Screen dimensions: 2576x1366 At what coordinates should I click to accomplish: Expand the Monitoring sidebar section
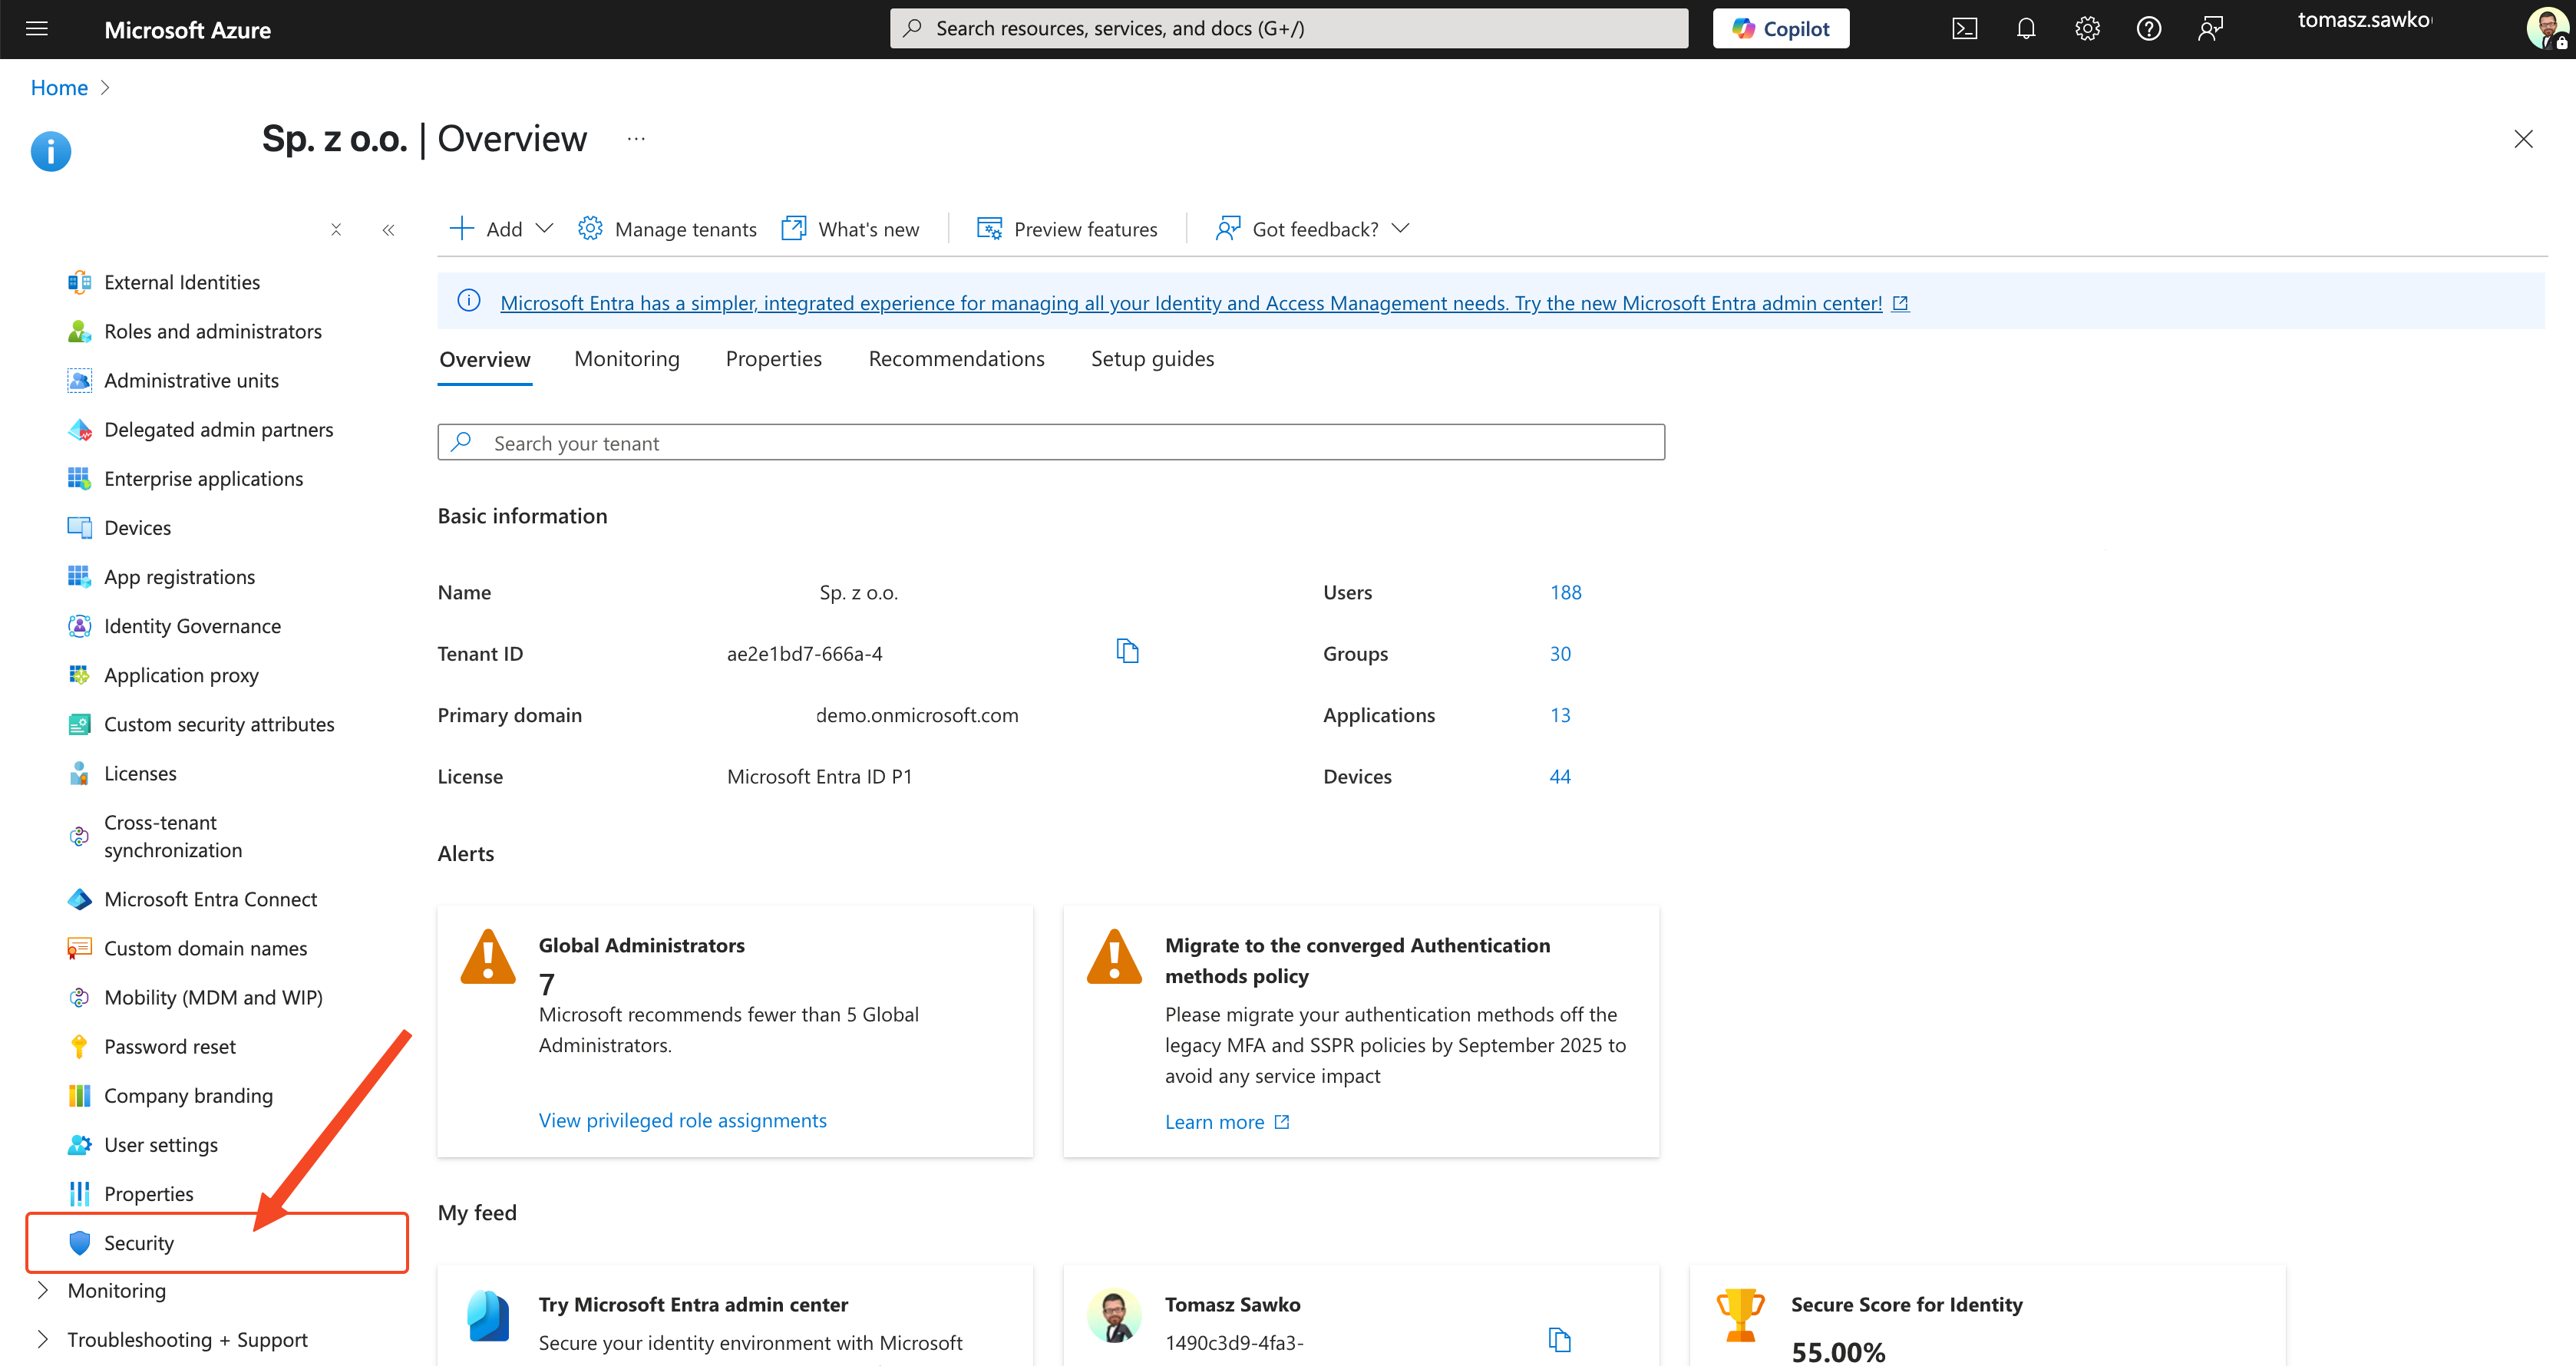[116, 1290]
